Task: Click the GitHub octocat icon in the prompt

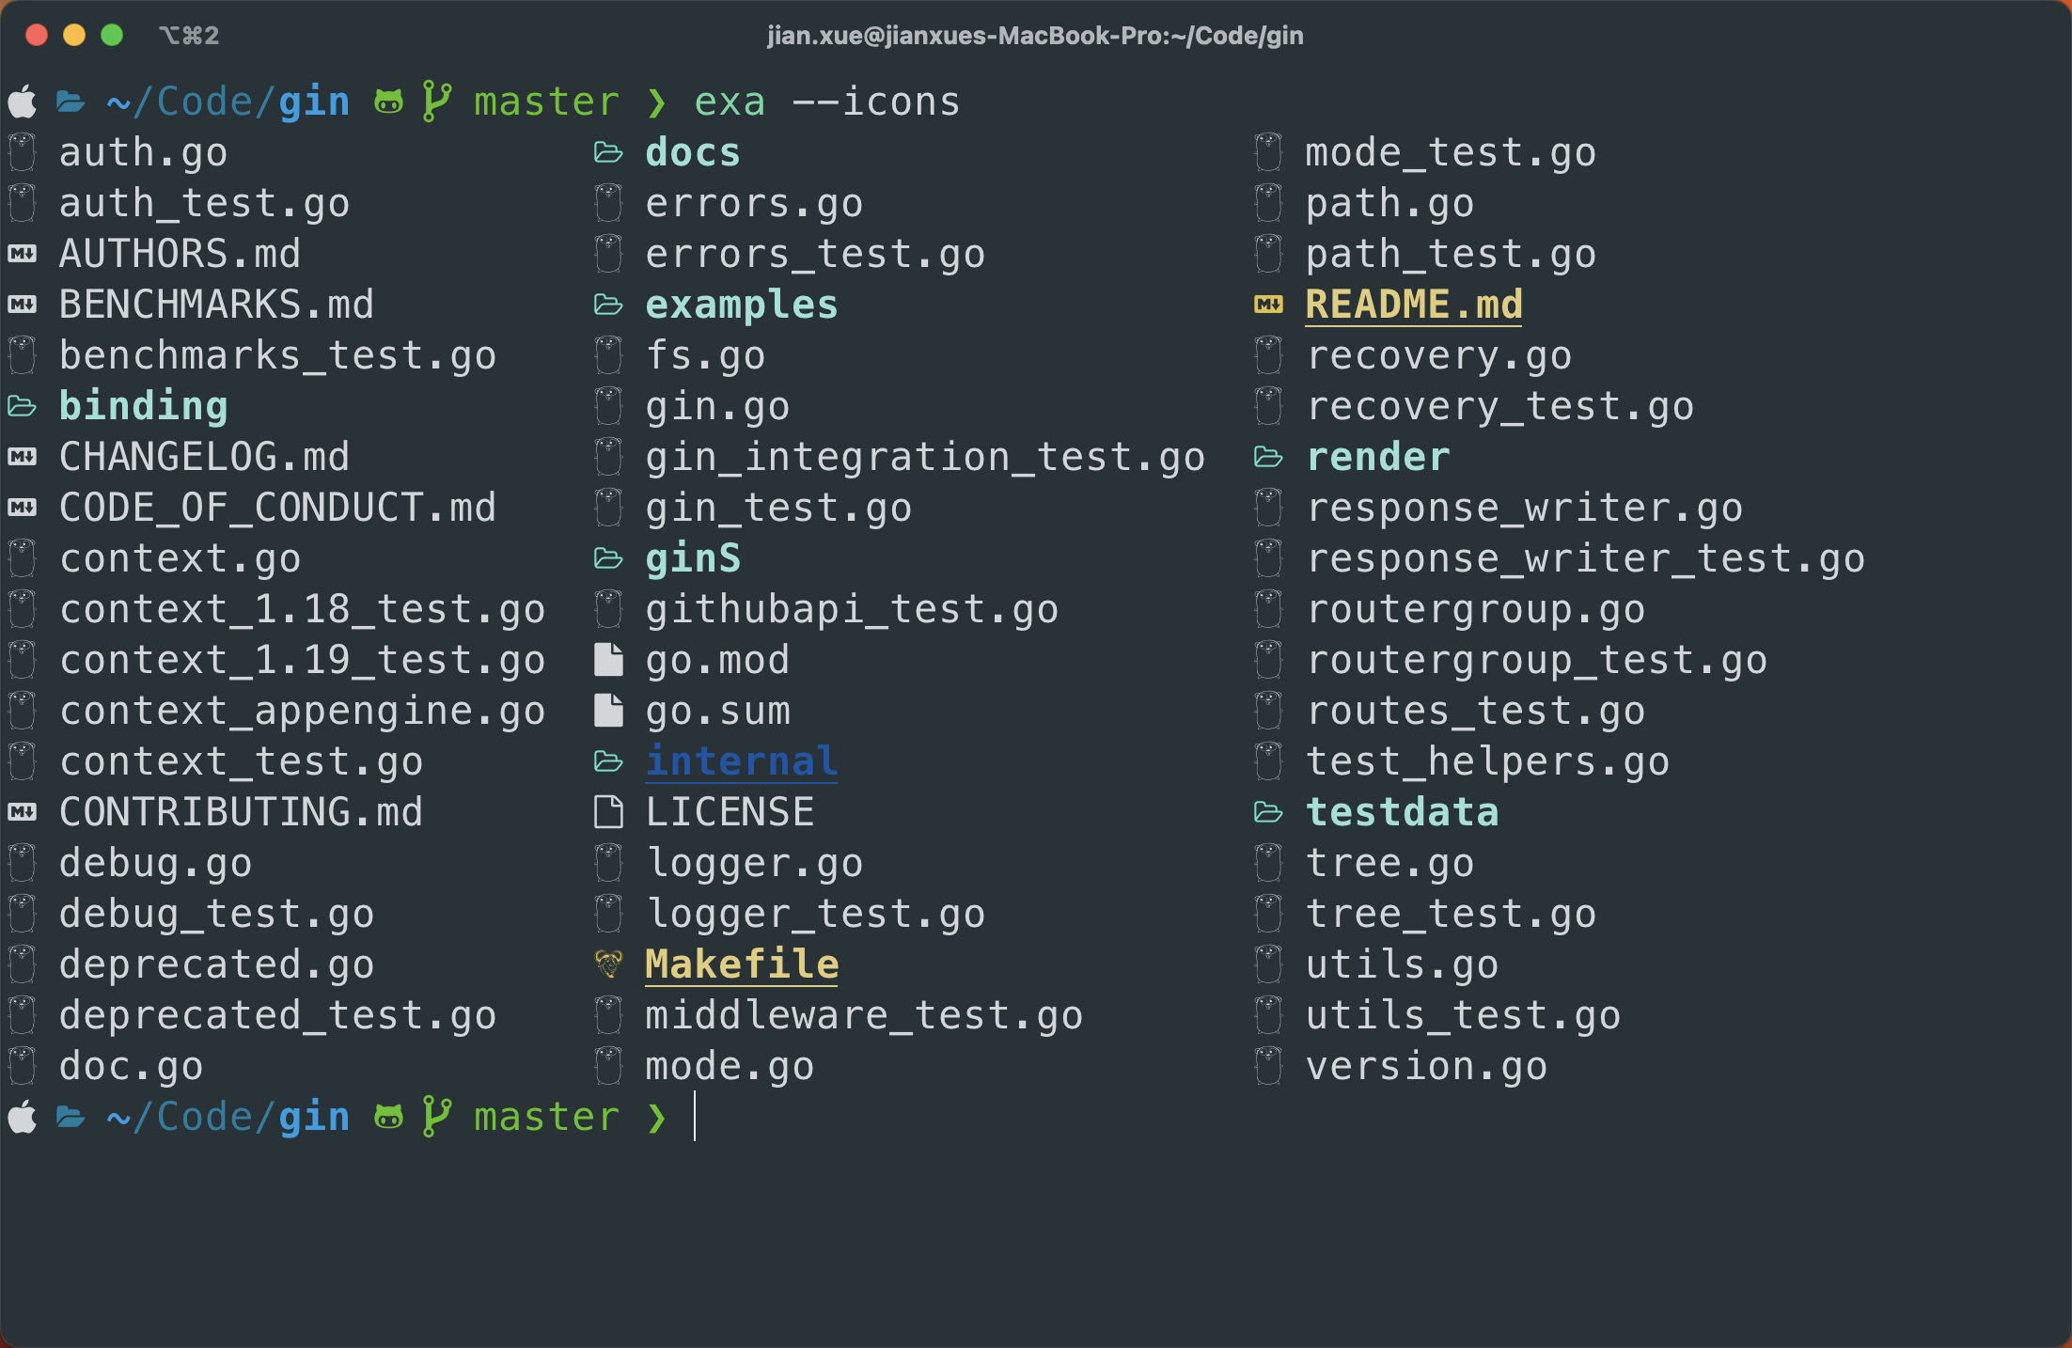Action: 388,101
